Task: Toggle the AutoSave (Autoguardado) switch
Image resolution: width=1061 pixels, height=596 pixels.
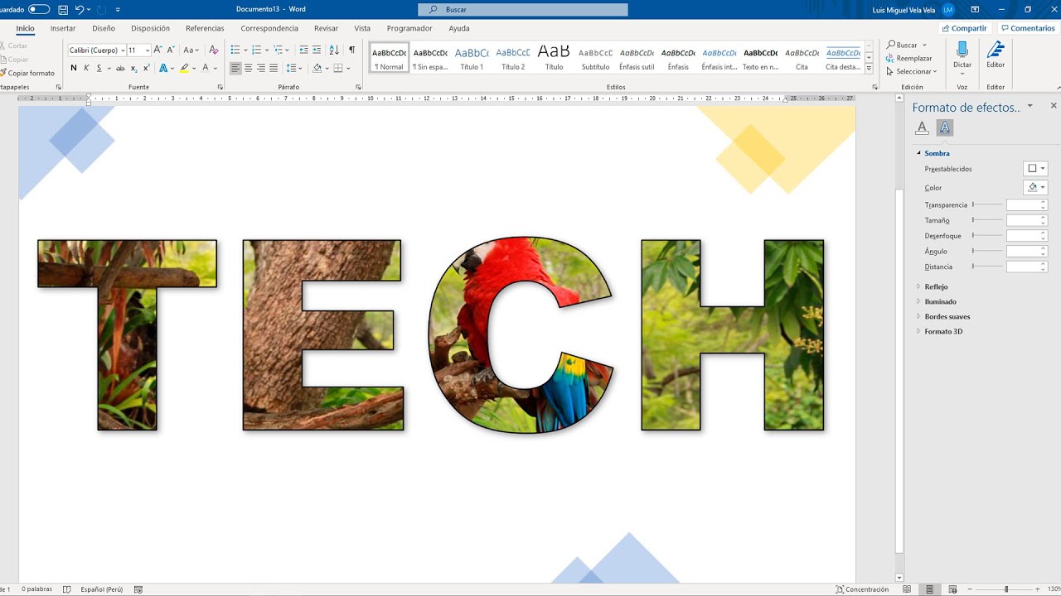Action: [39, 9]
